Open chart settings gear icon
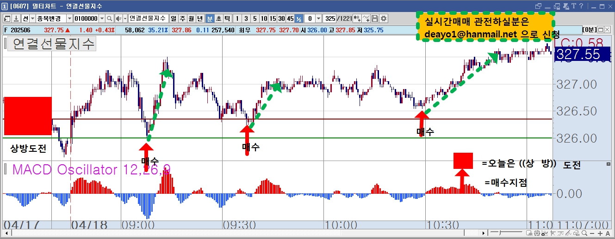Image resolution: width=615 pixels, height=239 pixels. click(x=383, y=18)
